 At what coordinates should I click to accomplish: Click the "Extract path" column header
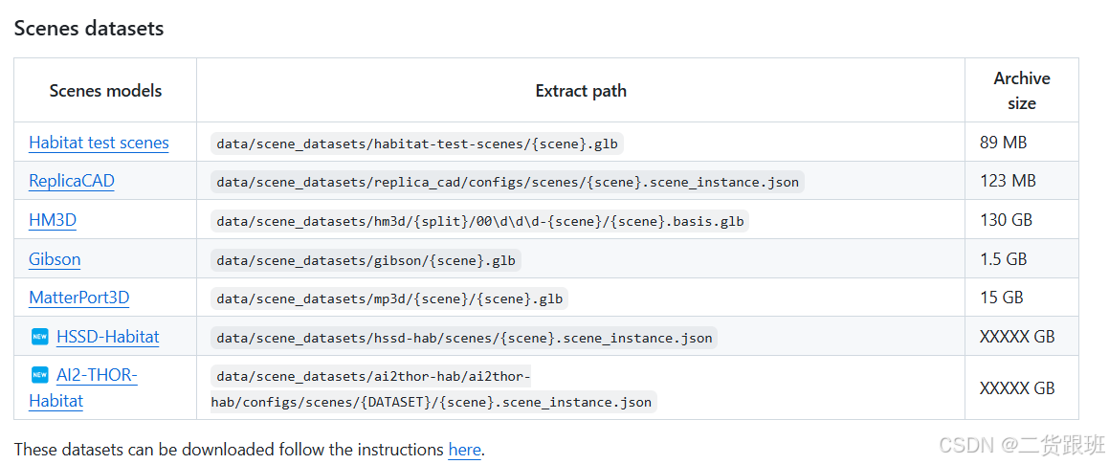(x=581, y=91)
